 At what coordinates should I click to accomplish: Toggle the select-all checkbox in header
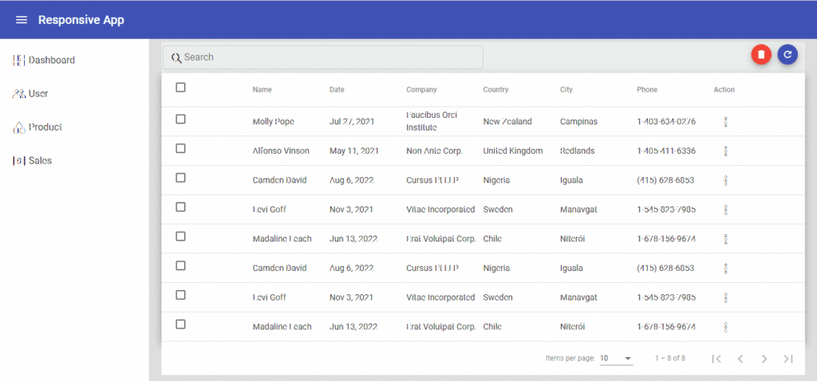click(180, 88)
